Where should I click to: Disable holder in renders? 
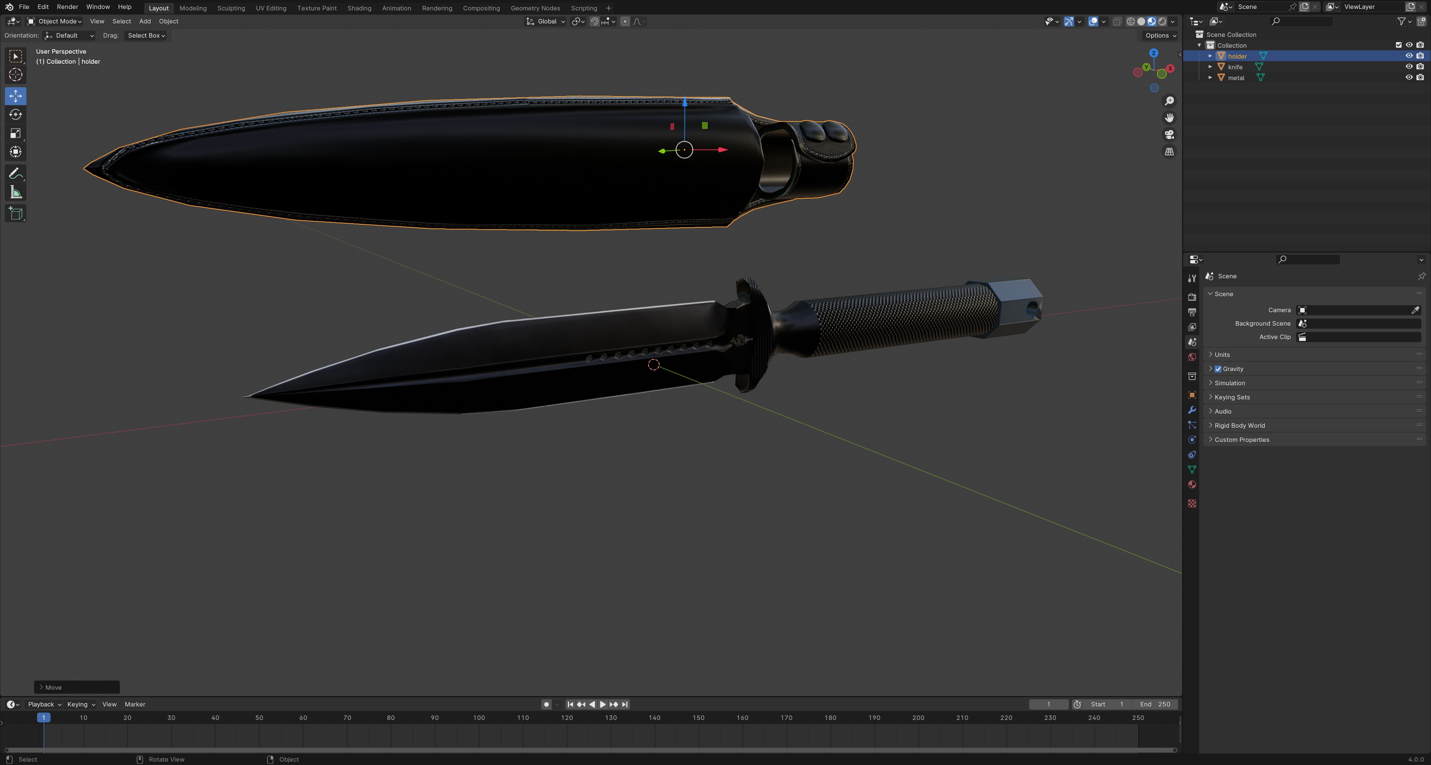1420,56
